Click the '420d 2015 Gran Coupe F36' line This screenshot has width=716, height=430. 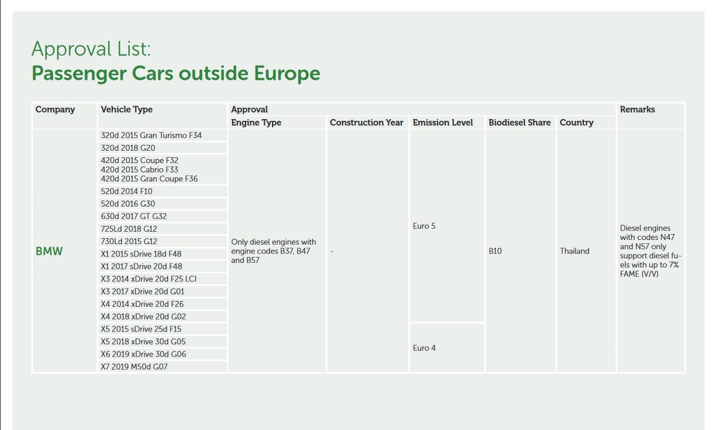pyautogui.click(x=149, y=179)
